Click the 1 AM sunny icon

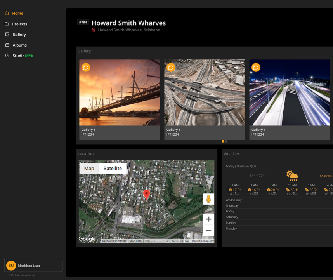[231, 190]
